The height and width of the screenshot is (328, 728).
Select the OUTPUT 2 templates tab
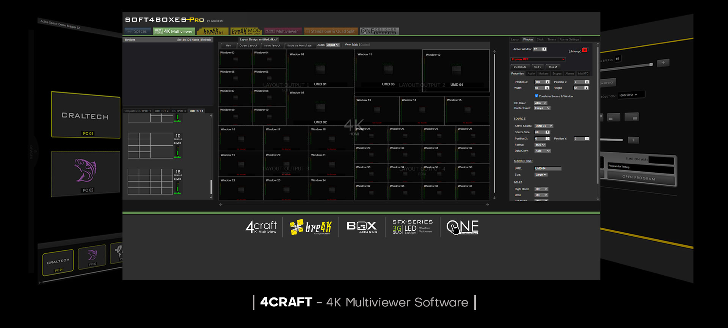162,111
